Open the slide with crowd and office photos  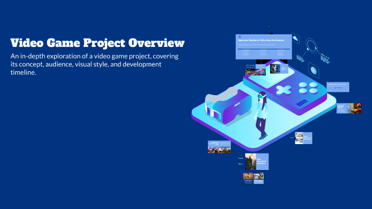coord(219,147)
